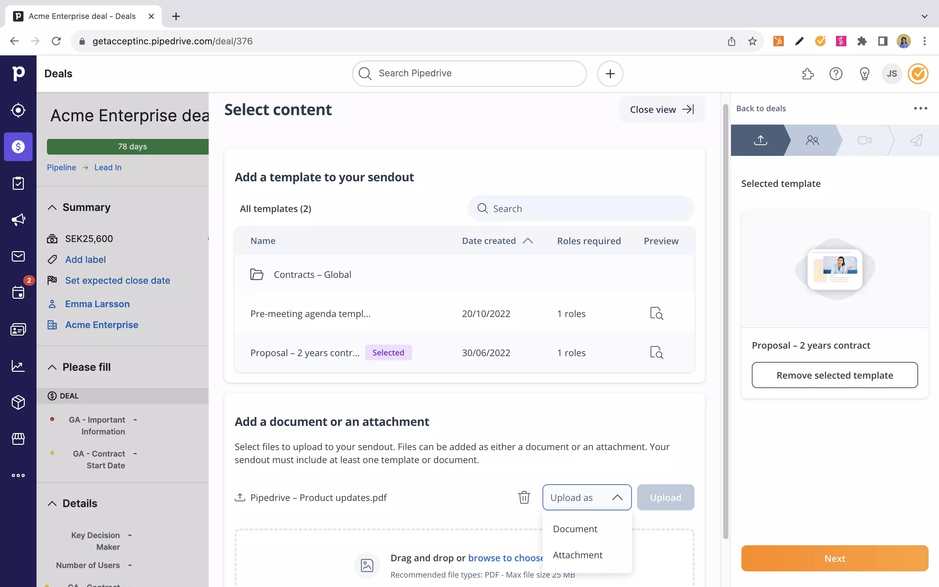Open the help question mark icon
Viewport: 939px width, 587px height.
point(836,74)
